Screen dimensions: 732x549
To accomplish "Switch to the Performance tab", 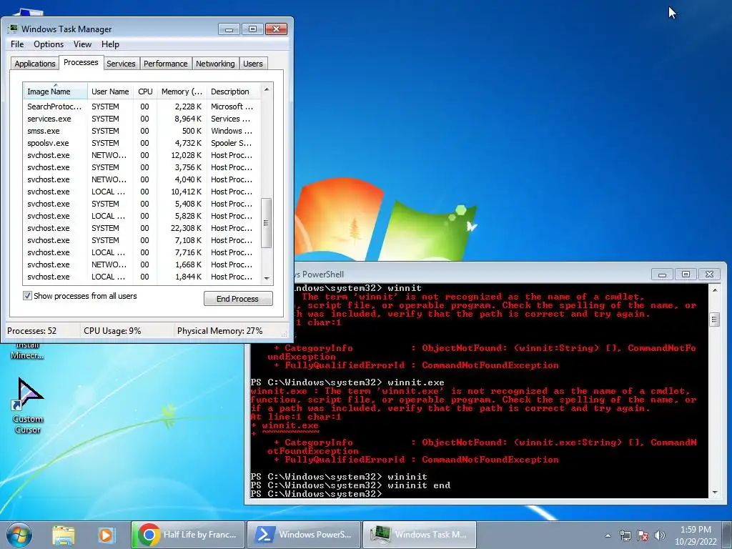I will coord(165,64).
